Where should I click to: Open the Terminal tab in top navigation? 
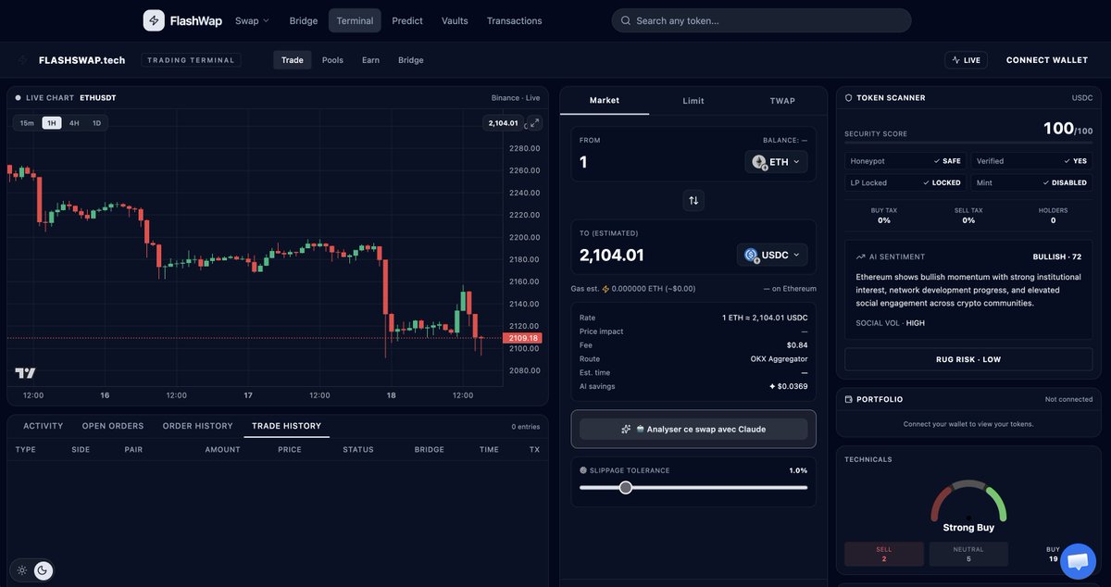355,20
